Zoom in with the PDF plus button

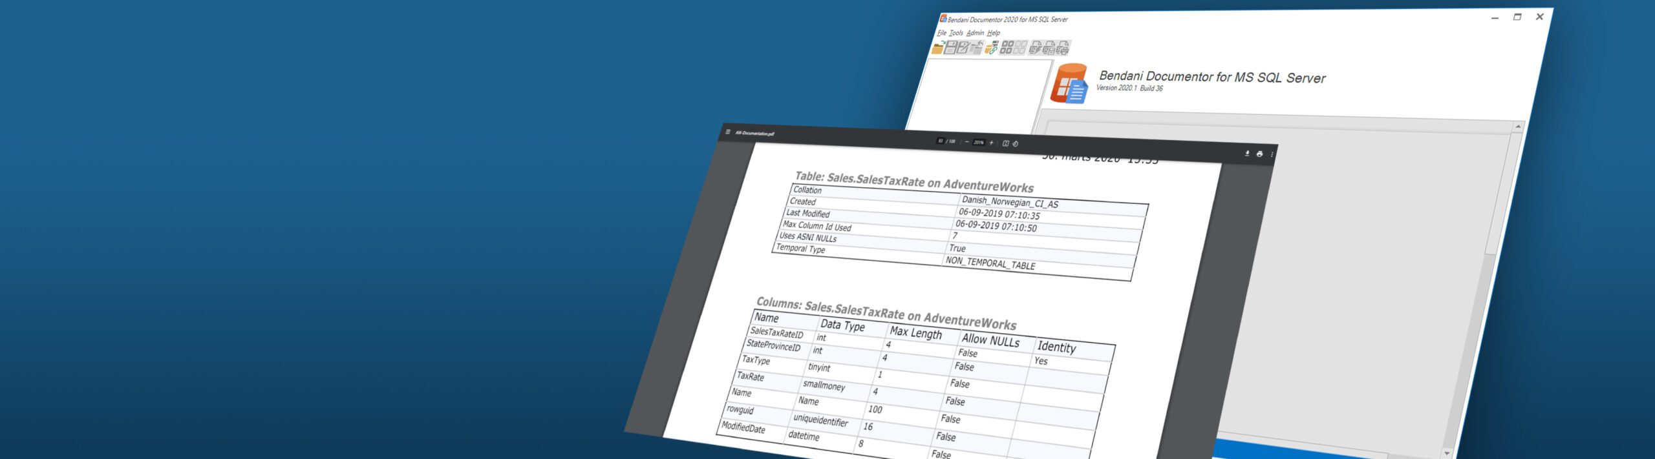[x=991, y=143]
